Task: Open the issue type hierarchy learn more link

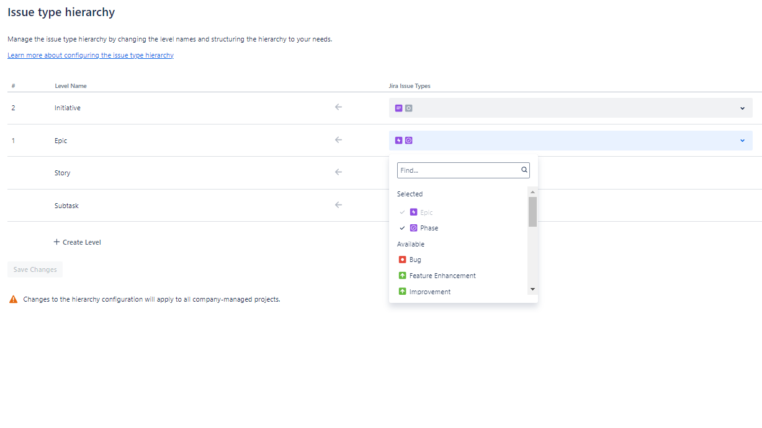Action: [x=91, y=55]
